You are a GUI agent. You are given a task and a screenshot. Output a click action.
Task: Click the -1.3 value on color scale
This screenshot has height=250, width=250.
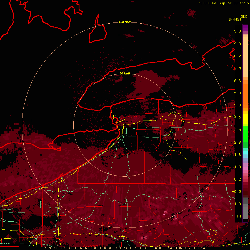[236, 204]
